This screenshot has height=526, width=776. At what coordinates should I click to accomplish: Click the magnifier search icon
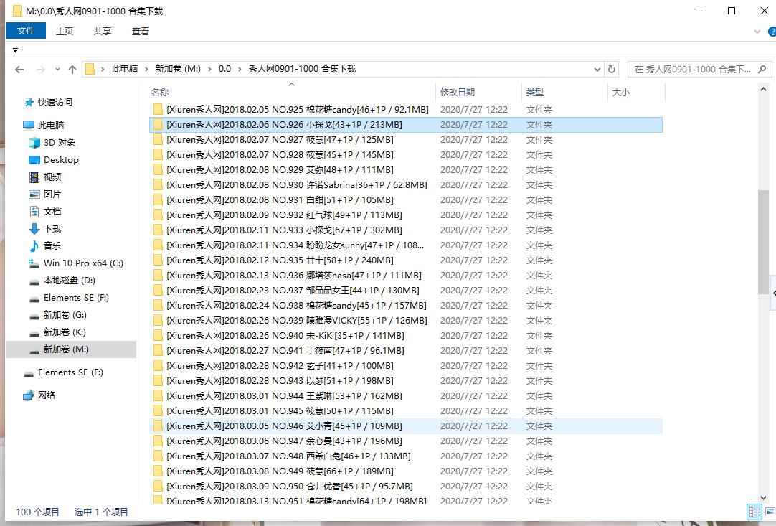tap(762, 70)
